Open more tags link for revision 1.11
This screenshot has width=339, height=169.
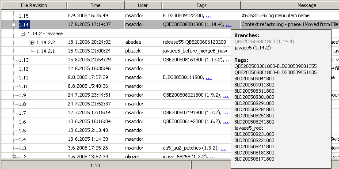point(209,78)
